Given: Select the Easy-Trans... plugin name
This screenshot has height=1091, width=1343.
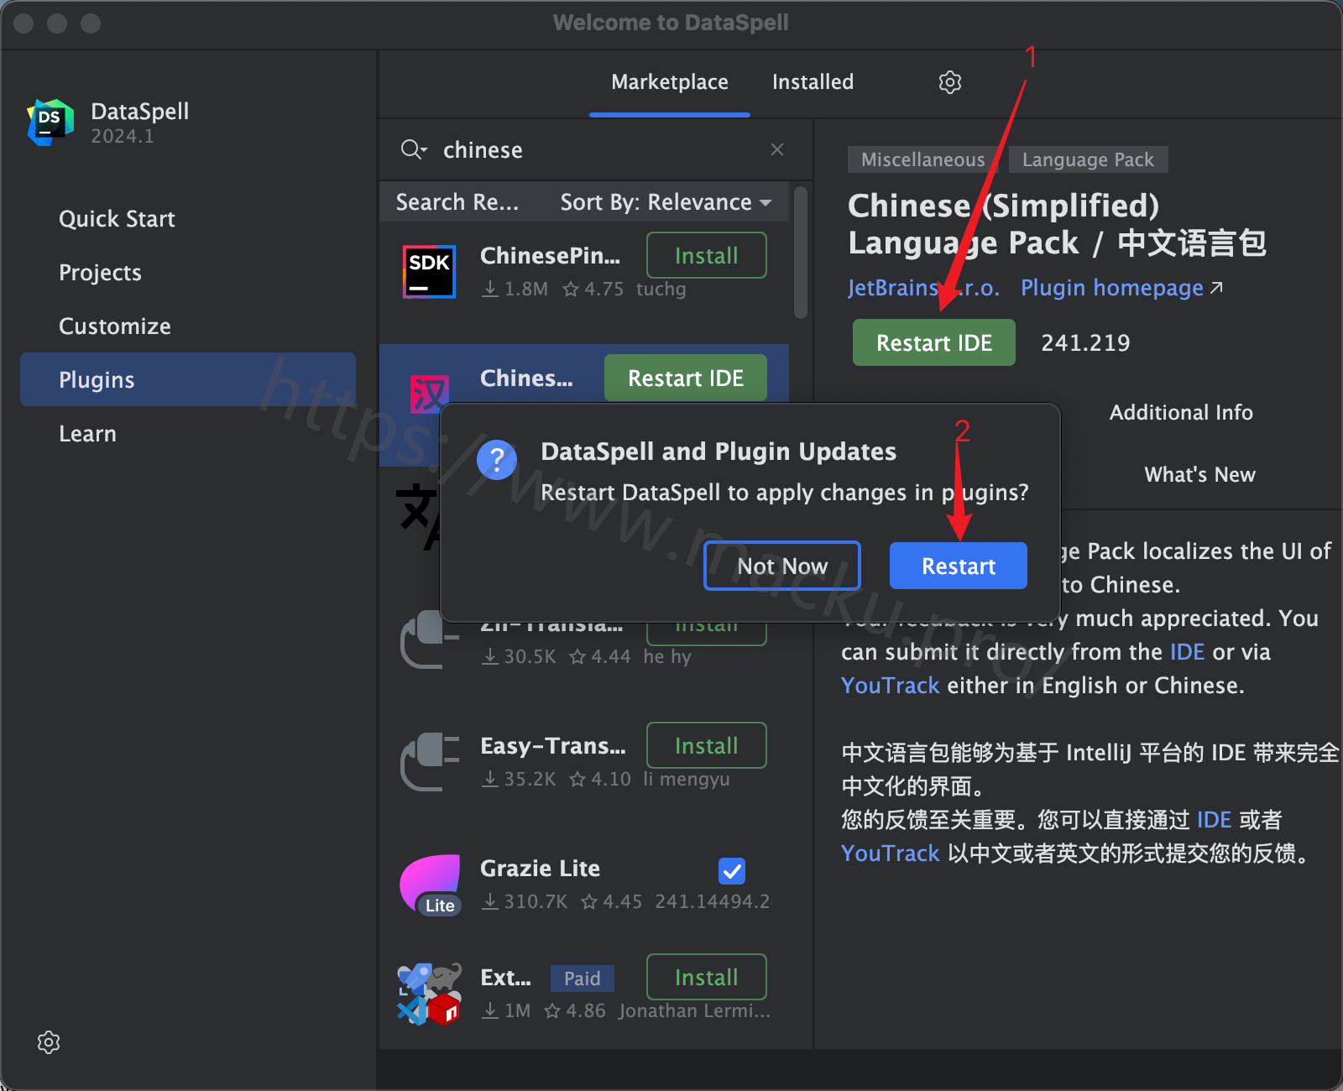Looking at the screenshot, I should point(553,745).
